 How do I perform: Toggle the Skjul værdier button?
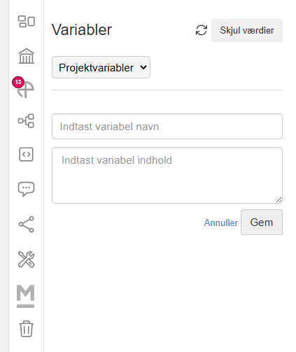point(247,31)
